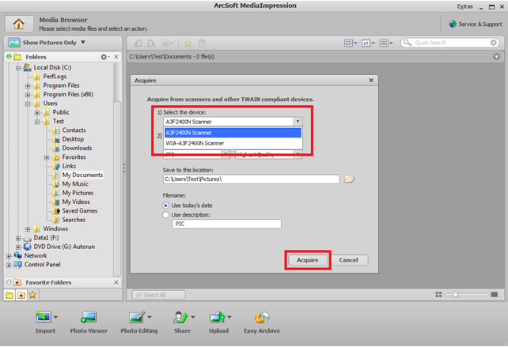The height and width of the screenshot is (347, 508).
Task: Select Control Panel in tree
Action: 42,265
